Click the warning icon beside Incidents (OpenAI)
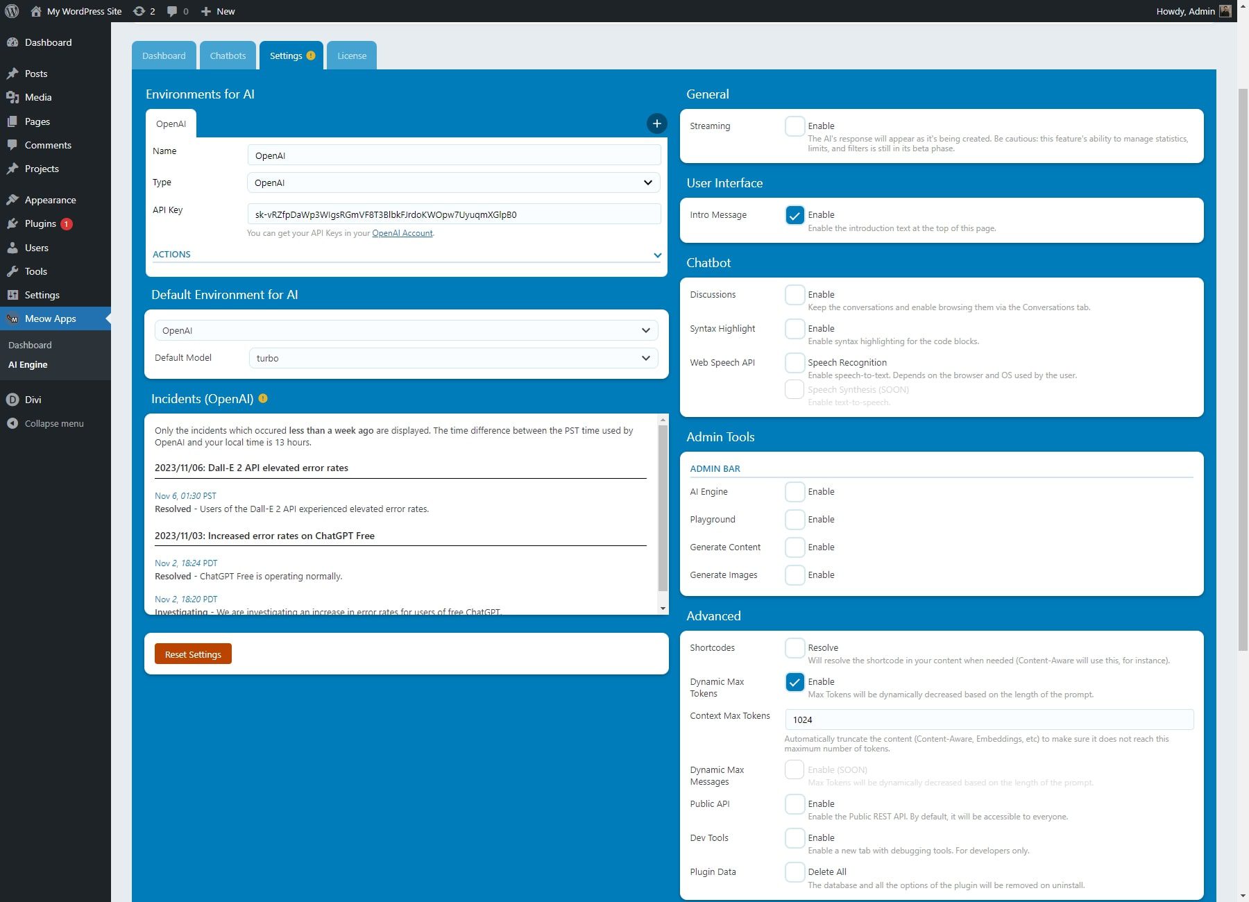This screenshot has width=1249, height=902. pos(263,398)
